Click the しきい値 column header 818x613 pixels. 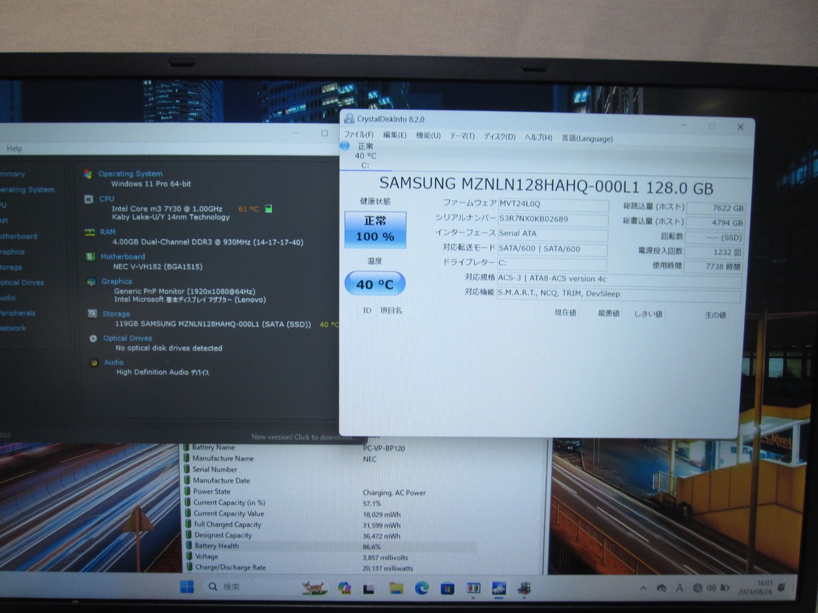[648, 314]
